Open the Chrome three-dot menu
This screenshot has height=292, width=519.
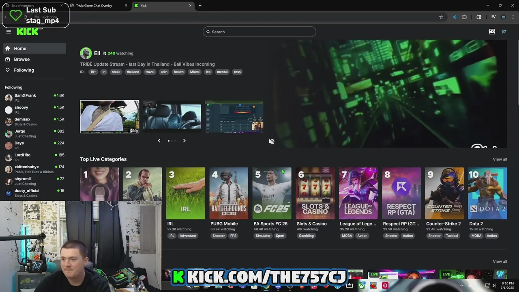pos(513,17)
